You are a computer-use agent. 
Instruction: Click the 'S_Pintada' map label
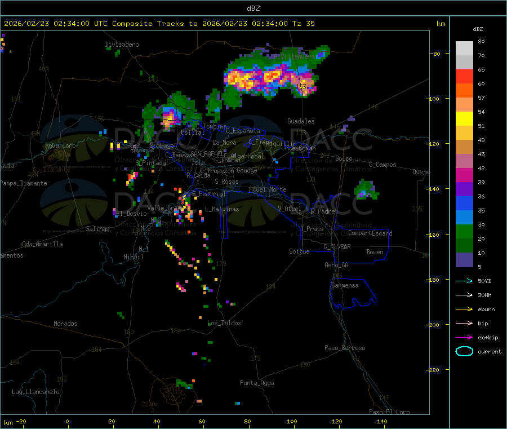(150, 163)
